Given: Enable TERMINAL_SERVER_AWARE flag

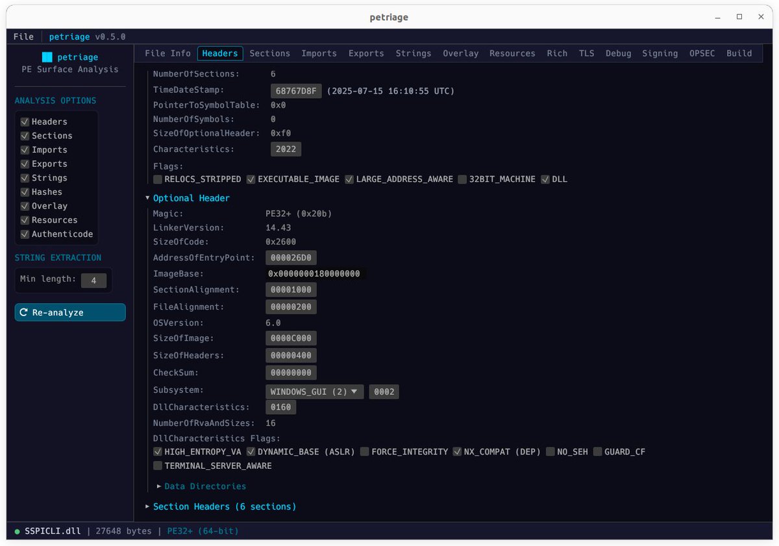Looking at the screenshot, I should [x=158, y=466].
